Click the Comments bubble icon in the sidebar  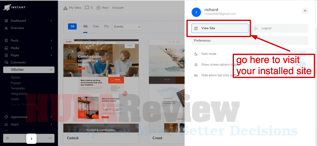[x=6, y=62]
